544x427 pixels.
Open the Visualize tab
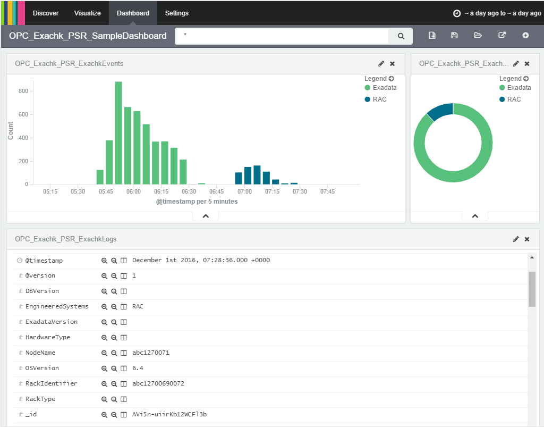click(x=88, y=13)
